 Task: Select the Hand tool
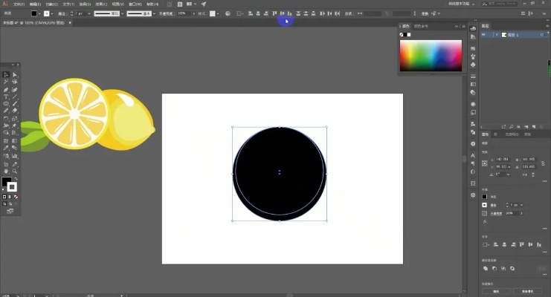[6, 172]
